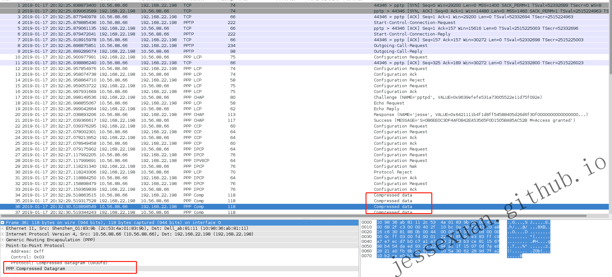
Task: Select packet 9 Outgoing-Call-Reply row
Action: coord(305,51)
